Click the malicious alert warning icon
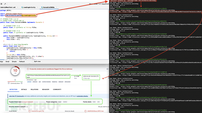The height and width of the screenshot is (113, 202). click(28, 69)
